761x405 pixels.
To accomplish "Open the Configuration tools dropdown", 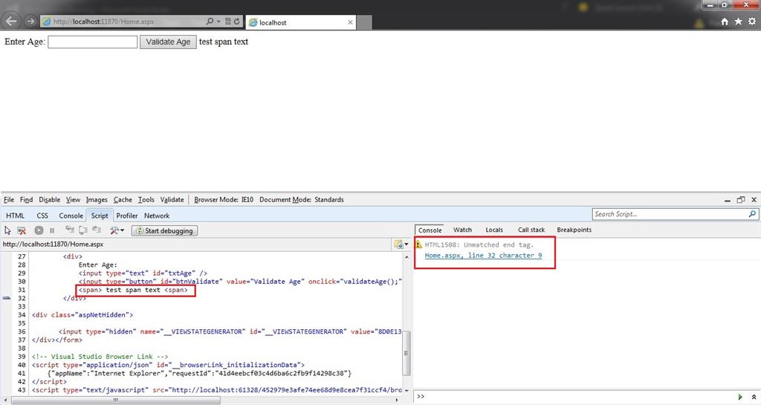I will (x=117, y=230).
